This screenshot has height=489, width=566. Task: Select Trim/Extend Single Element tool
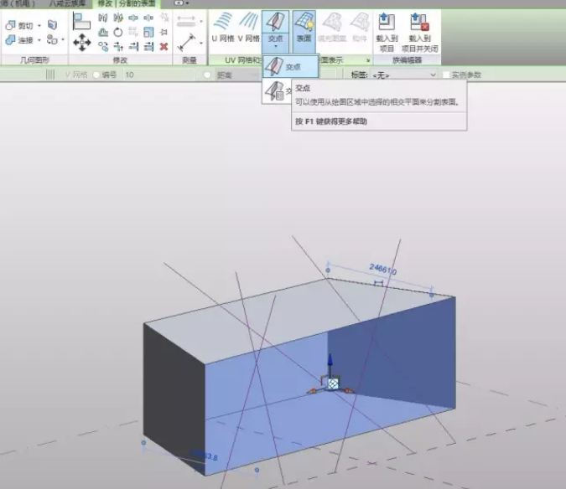133,47
